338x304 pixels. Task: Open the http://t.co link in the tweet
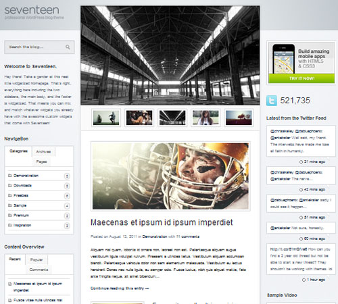point(289,249)
